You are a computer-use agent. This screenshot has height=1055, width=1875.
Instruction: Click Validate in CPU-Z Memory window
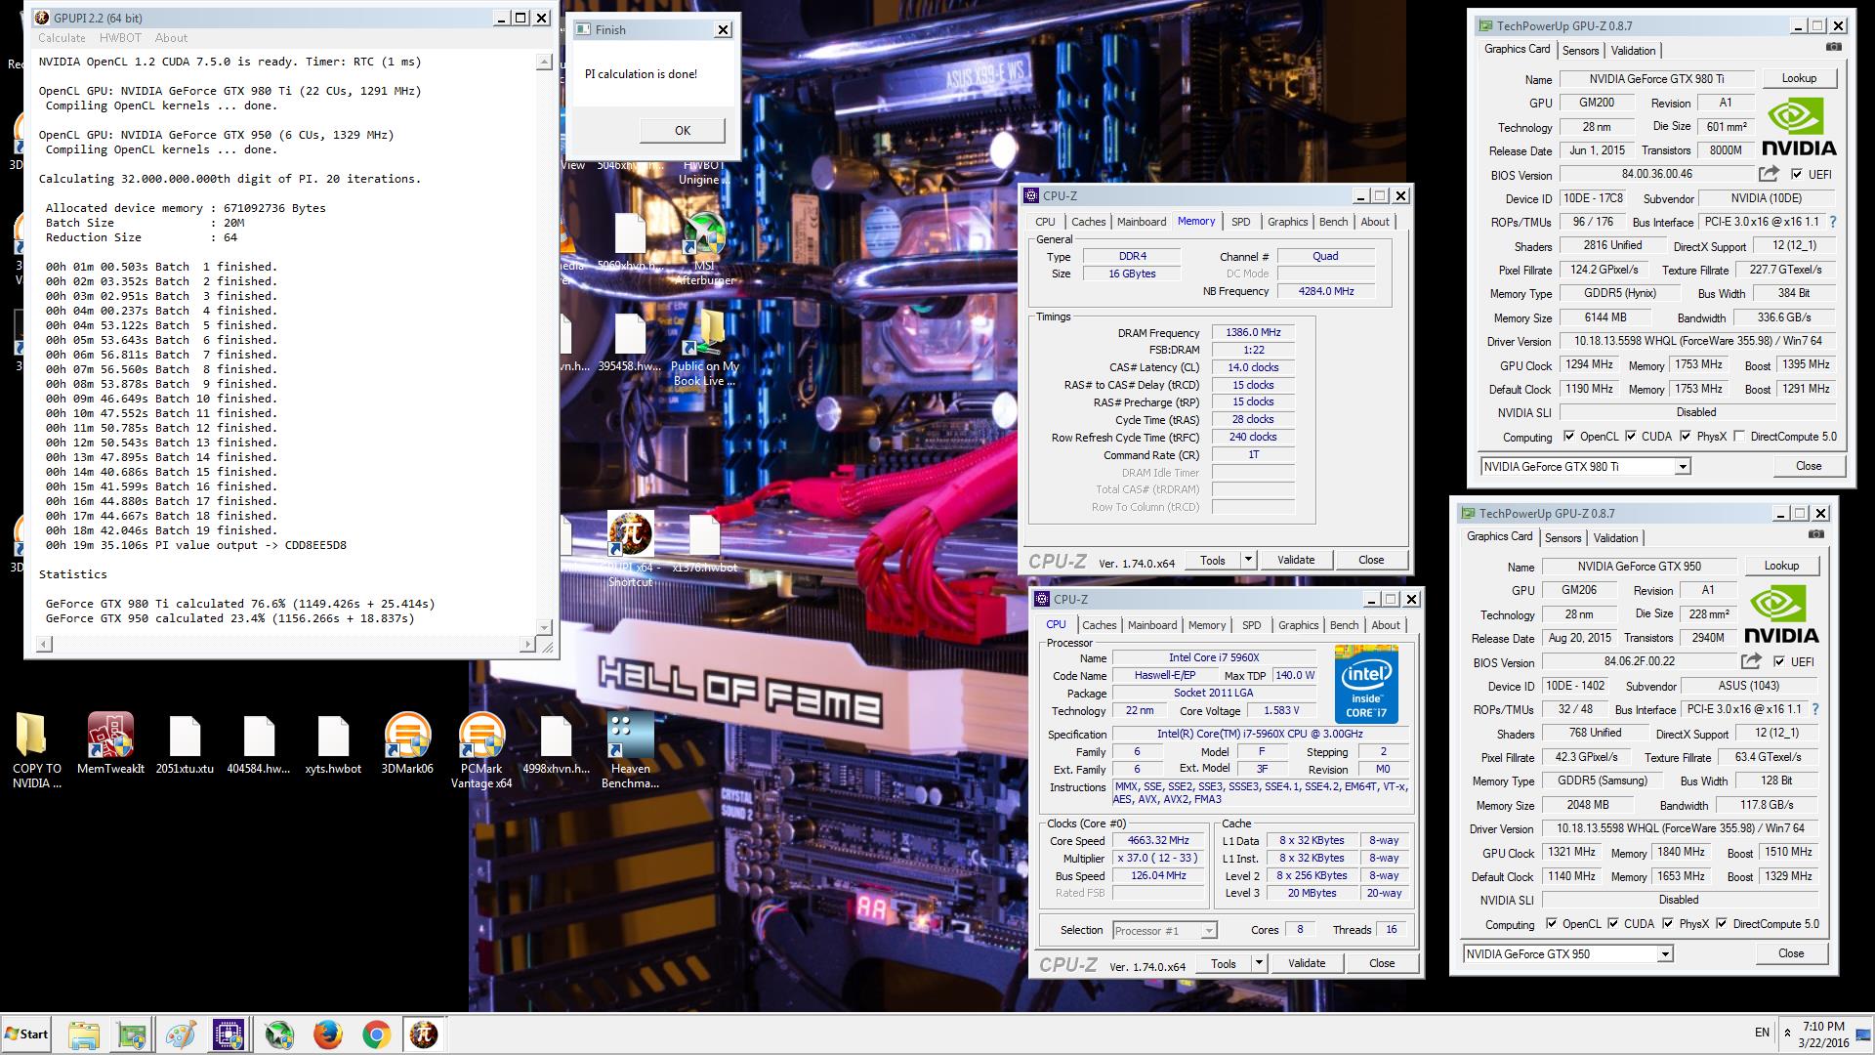coord(1295,560)
